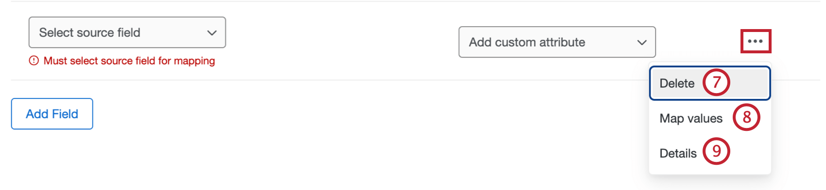Click the circled number 9 annotation
This screenshot has width=826, height=190.
point(716,151)
